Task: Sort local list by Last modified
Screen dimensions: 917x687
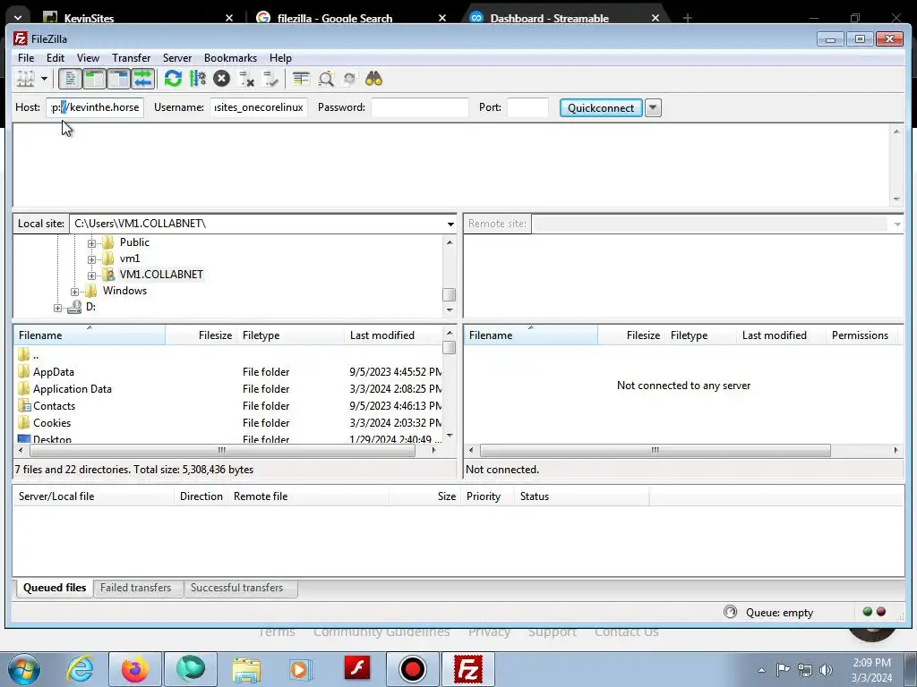Action: pyautogui.click(x=394, y=335)
